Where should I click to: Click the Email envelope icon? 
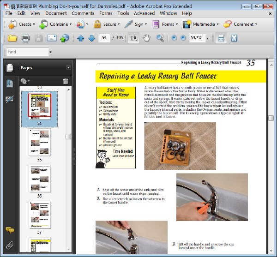tap(52, 38)
